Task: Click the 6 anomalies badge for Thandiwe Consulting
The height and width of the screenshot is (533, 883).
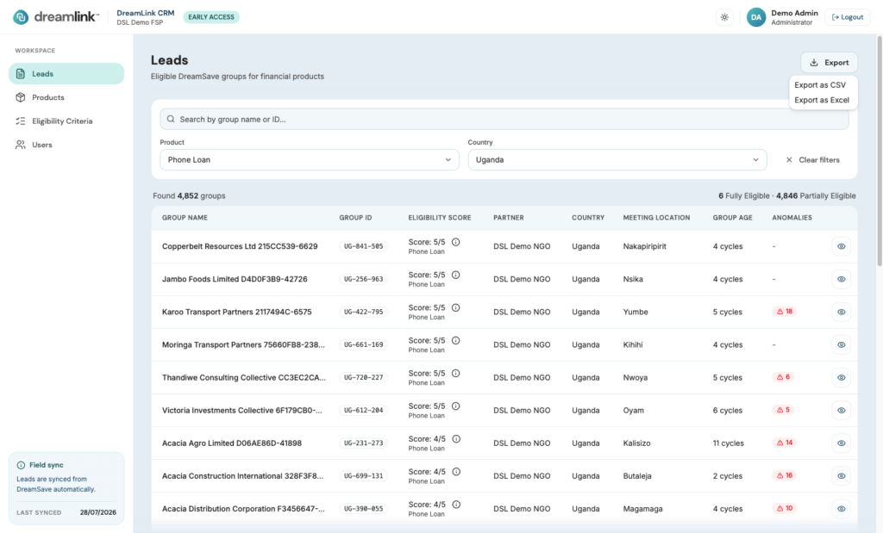Action: tap(783, 376)
